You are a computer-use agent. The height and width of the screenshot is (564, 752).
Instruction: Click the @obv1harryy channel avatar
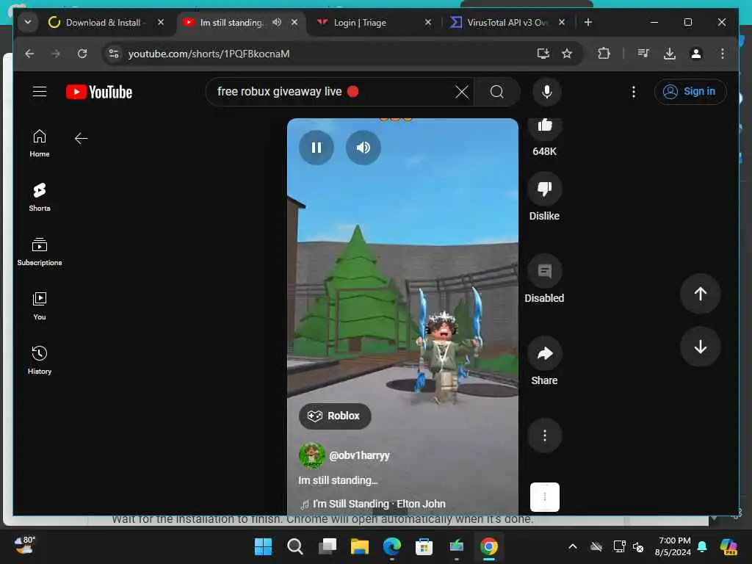pos(311,455)
